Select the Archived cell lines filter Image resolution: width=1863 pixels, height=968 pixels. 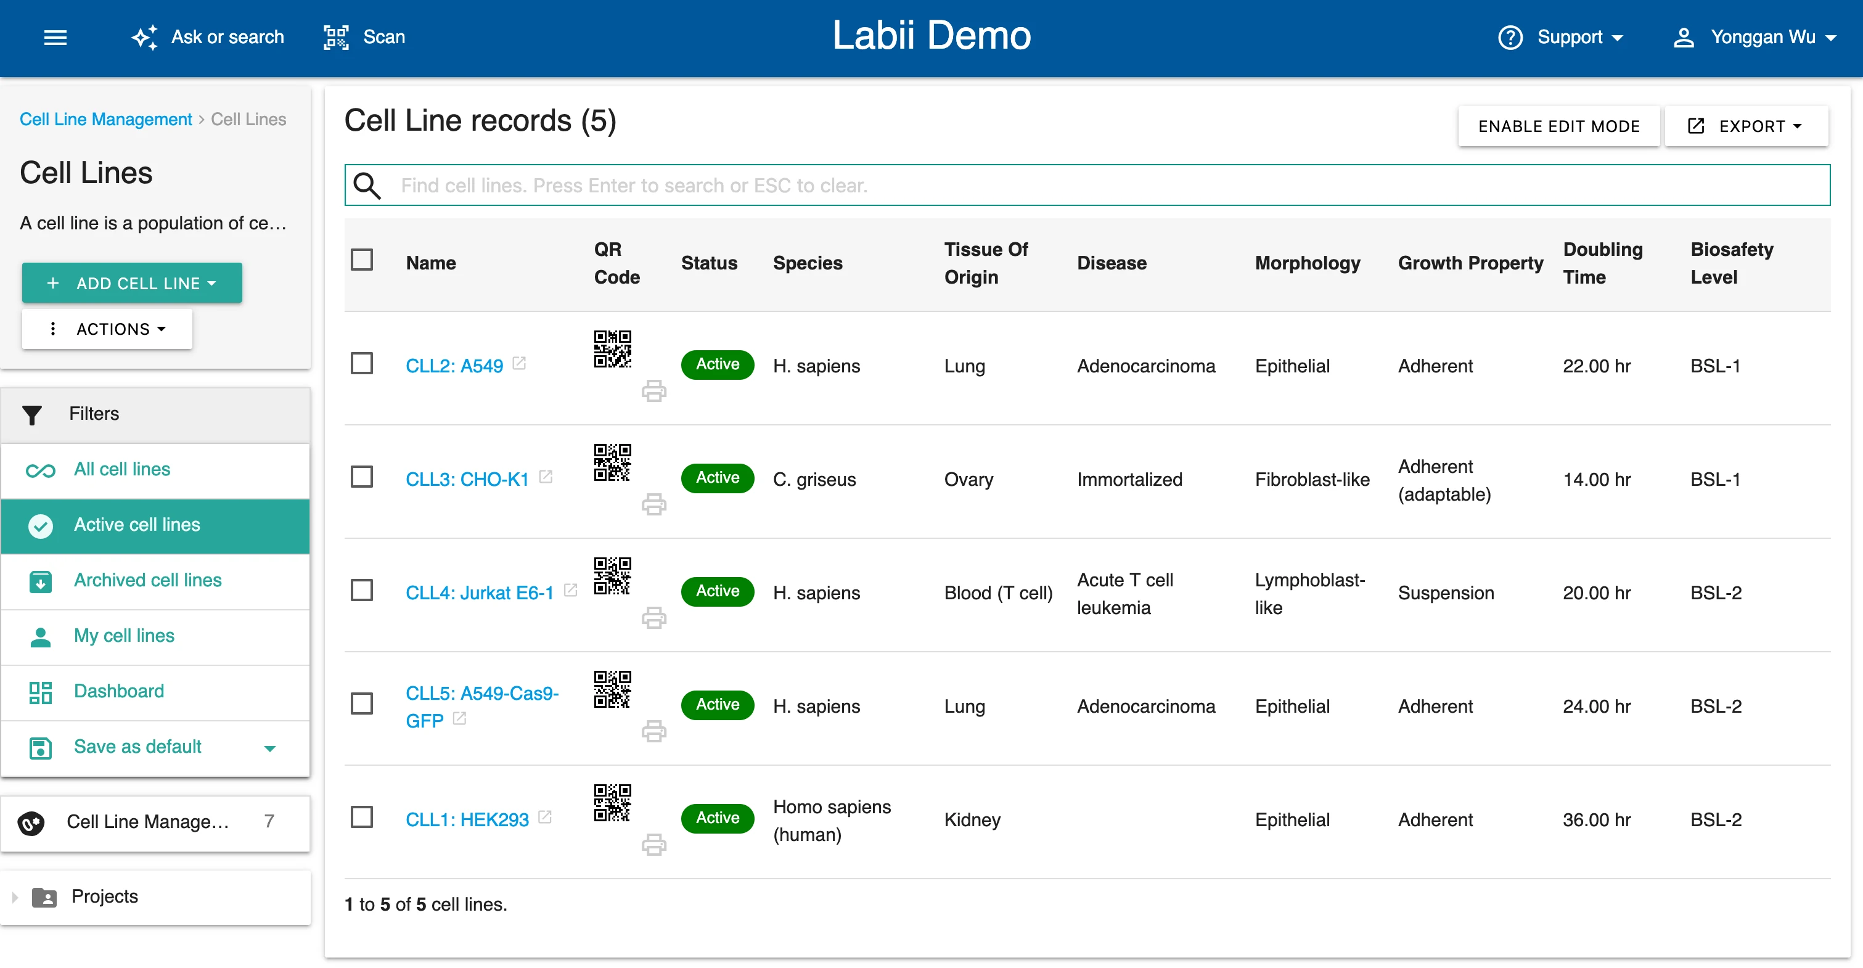[147, 580]
